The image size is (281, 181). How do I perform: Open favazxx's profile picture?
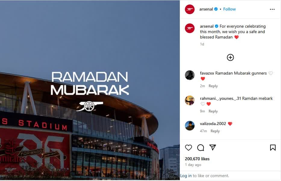point(190,75)
